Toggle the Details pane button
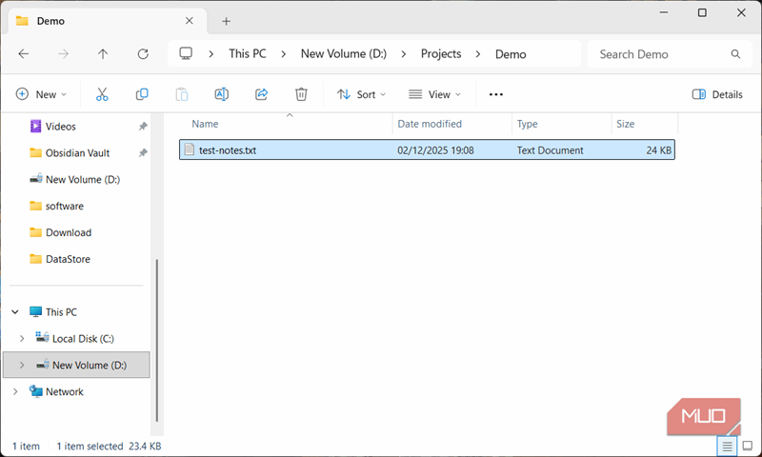Image resolution: width=762 pixels, height=457 pixels. click(x=717, y=94)
